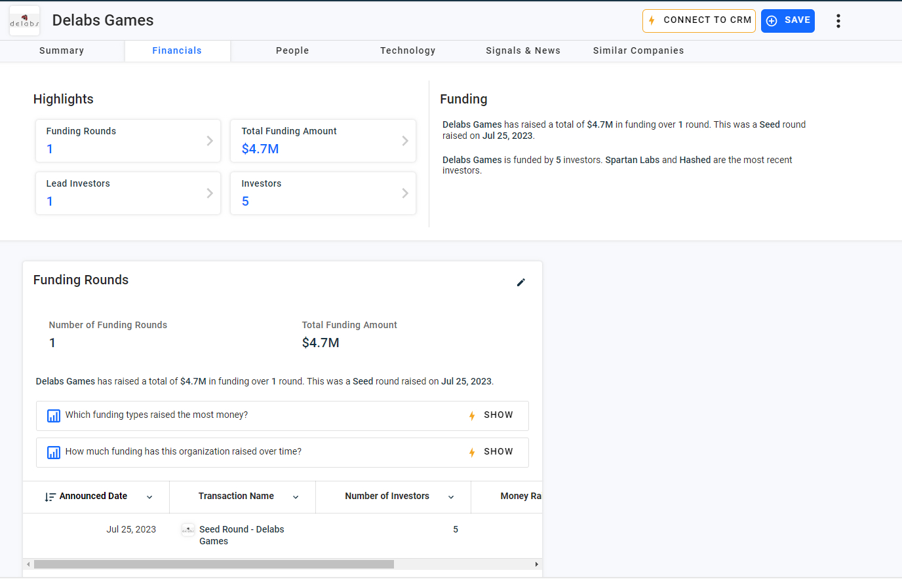
Task: Click the Delabs Games logo thumbnail
Action: pos(24,21)
